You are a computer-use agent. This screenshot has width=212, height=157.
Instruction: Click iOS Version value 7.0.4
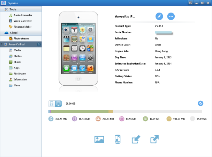(x=157, y=70)
